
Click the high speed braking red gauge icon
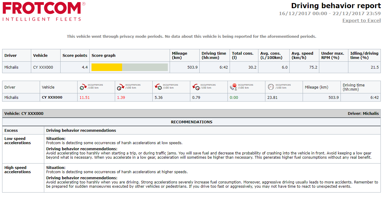click(196, 87)
